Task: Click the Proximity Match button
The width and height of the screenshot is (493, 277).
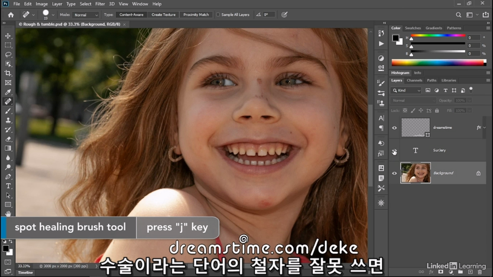Action: pyautogui.click(x=196, y=15)
